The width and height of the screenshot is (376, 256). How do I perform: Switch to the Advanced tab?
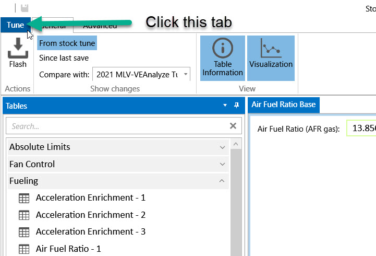100,26
